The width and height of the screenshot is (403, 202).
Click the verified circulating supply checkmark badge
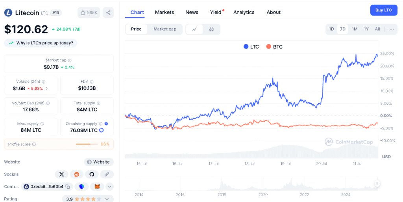tap(106, 124)
